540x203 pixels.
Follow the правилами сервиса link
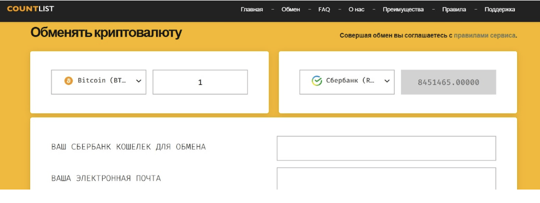coord(484,35)
